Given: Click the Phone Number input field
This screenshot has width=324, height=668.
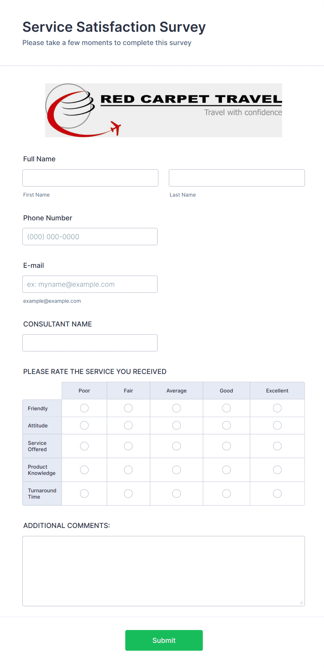Looking at the screenshot, I should coord(90,236).
